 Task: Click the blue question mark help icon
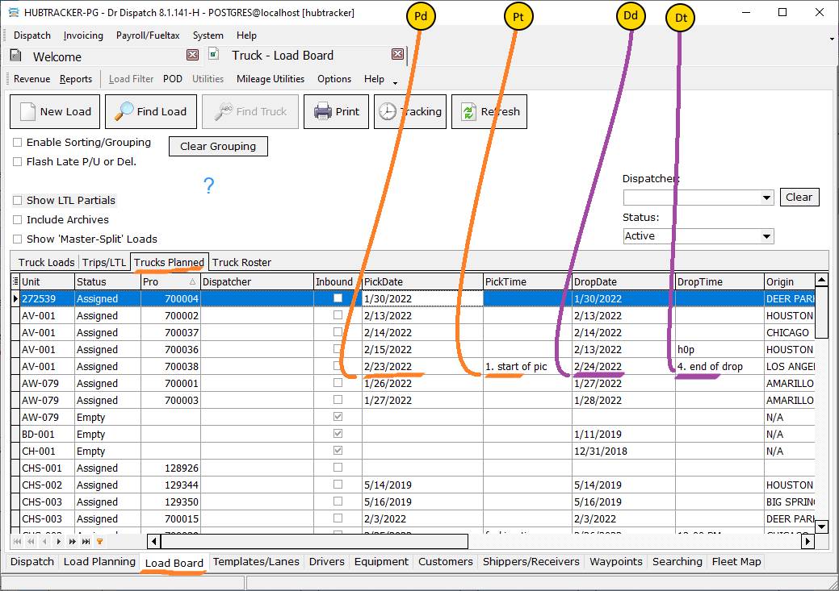coord(208,186)
